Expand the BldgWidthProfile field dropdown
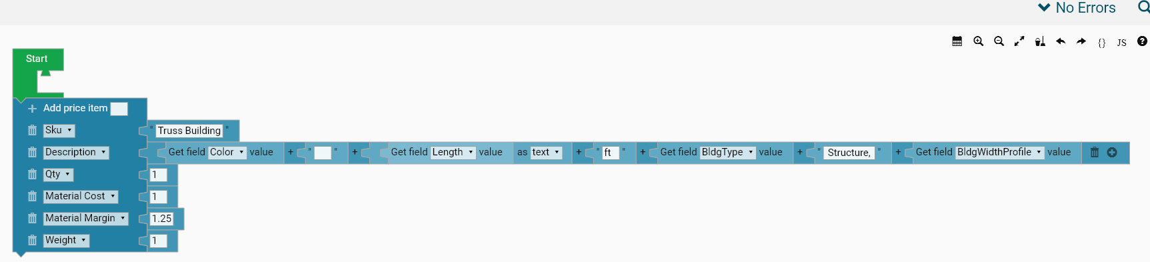Viewport: 1150px width, 262px height. (1000, 152)
